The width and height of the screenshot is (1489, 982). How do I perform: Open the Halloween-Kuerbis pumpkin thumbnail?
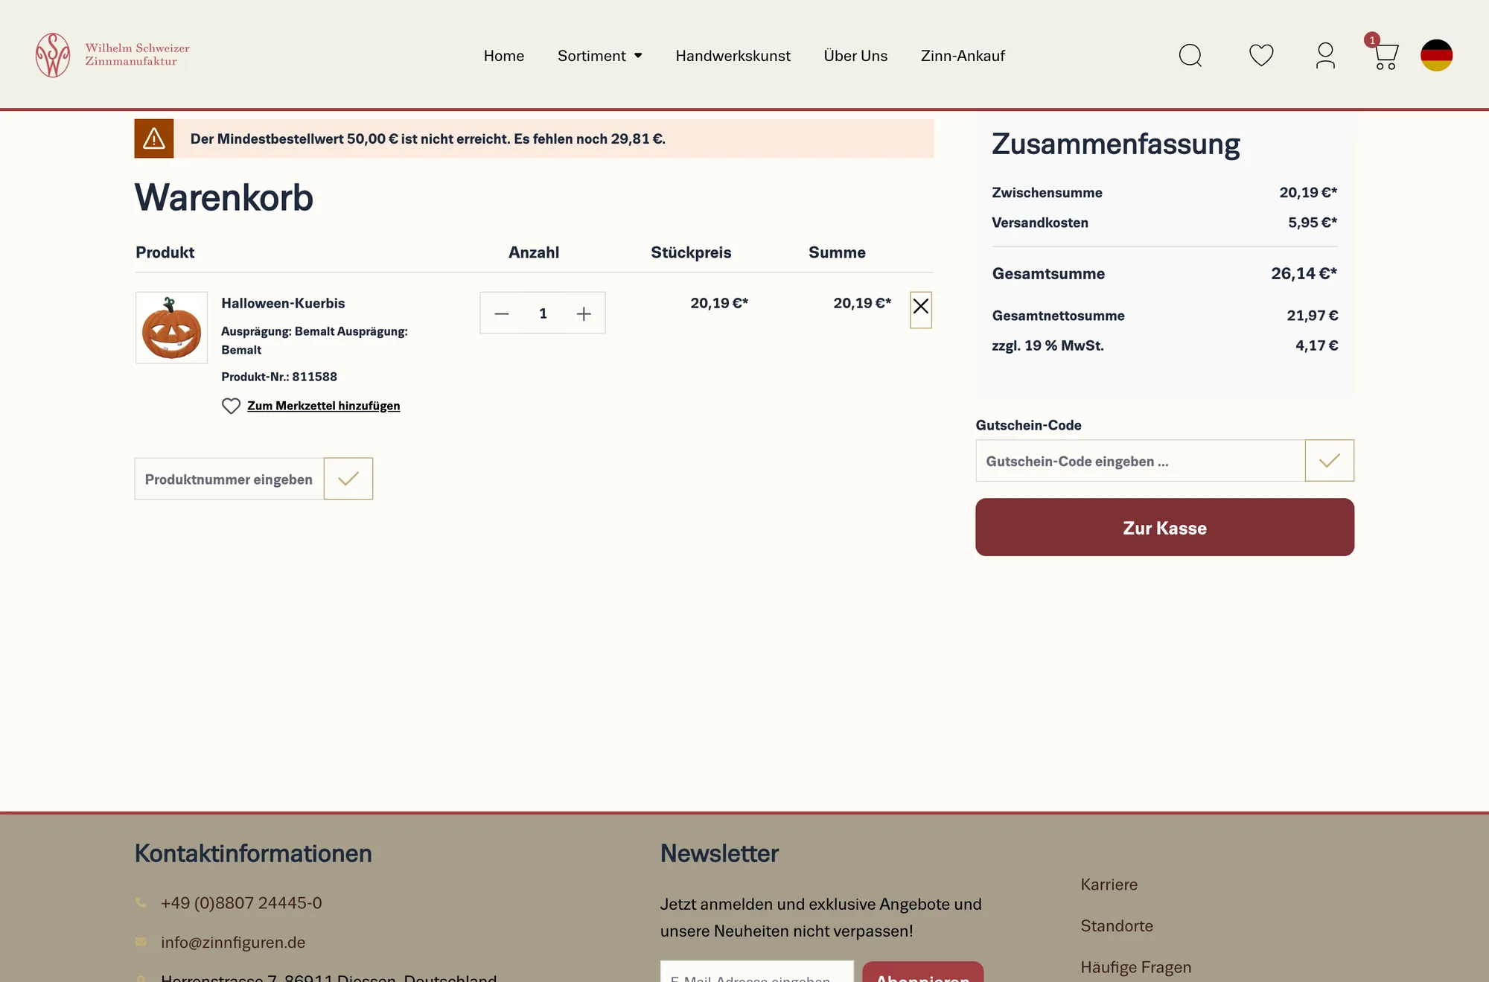171,328
